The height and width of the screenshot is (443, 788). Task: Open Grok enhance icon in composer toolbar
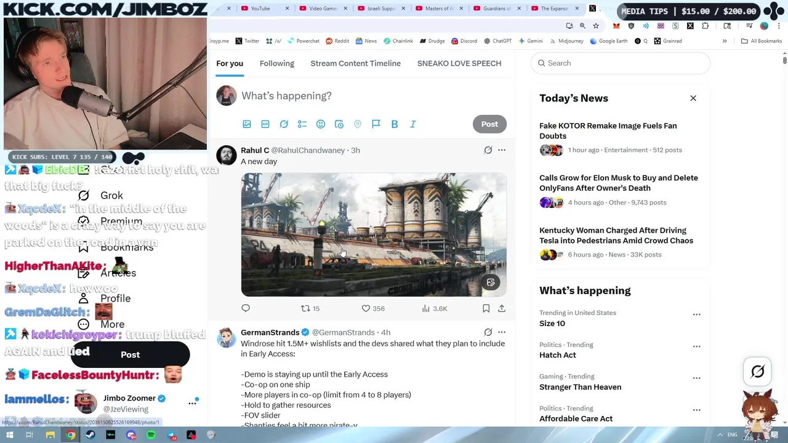284,124
